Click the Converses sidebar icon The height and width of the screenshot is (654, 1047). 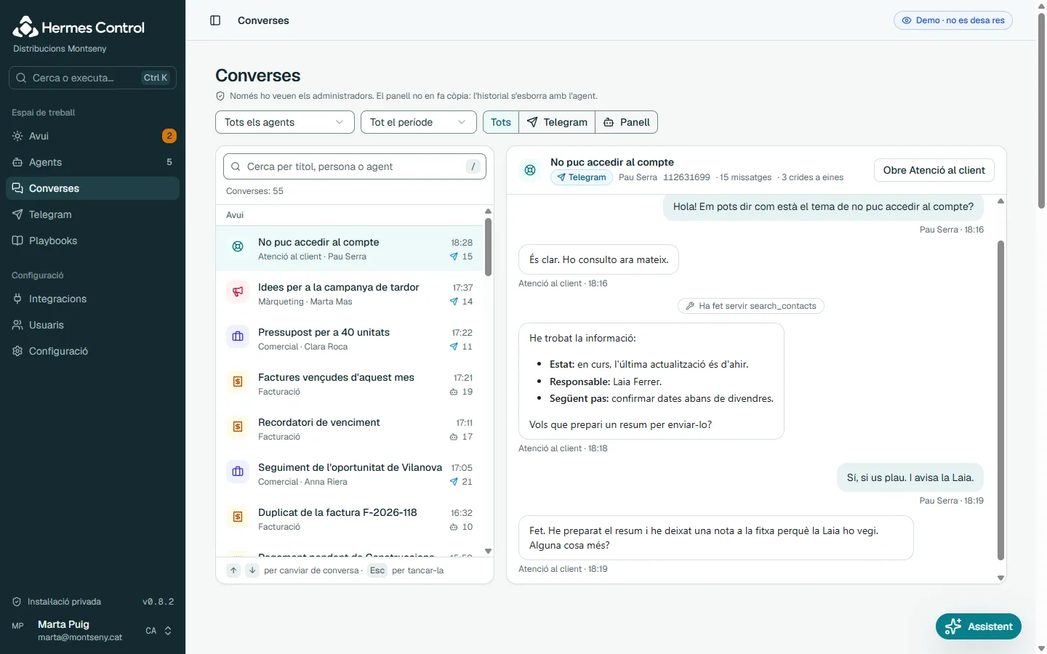[17, 188]
